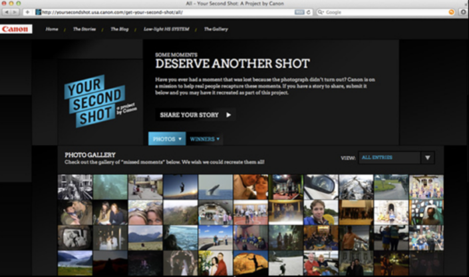Open the green underwater photo thumbnail
Viewport: 469px width, 277px height.
coord(110,187)
